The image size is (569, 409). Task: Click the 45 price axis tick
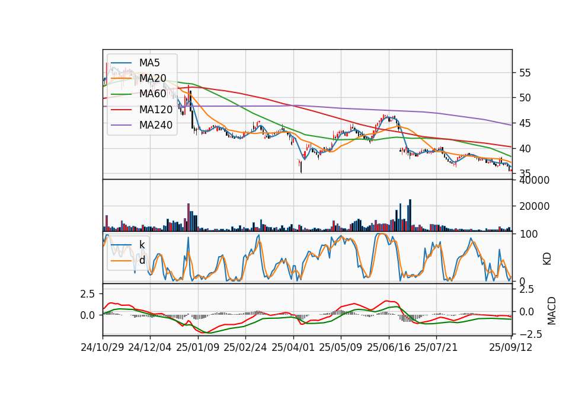[525, 123]
